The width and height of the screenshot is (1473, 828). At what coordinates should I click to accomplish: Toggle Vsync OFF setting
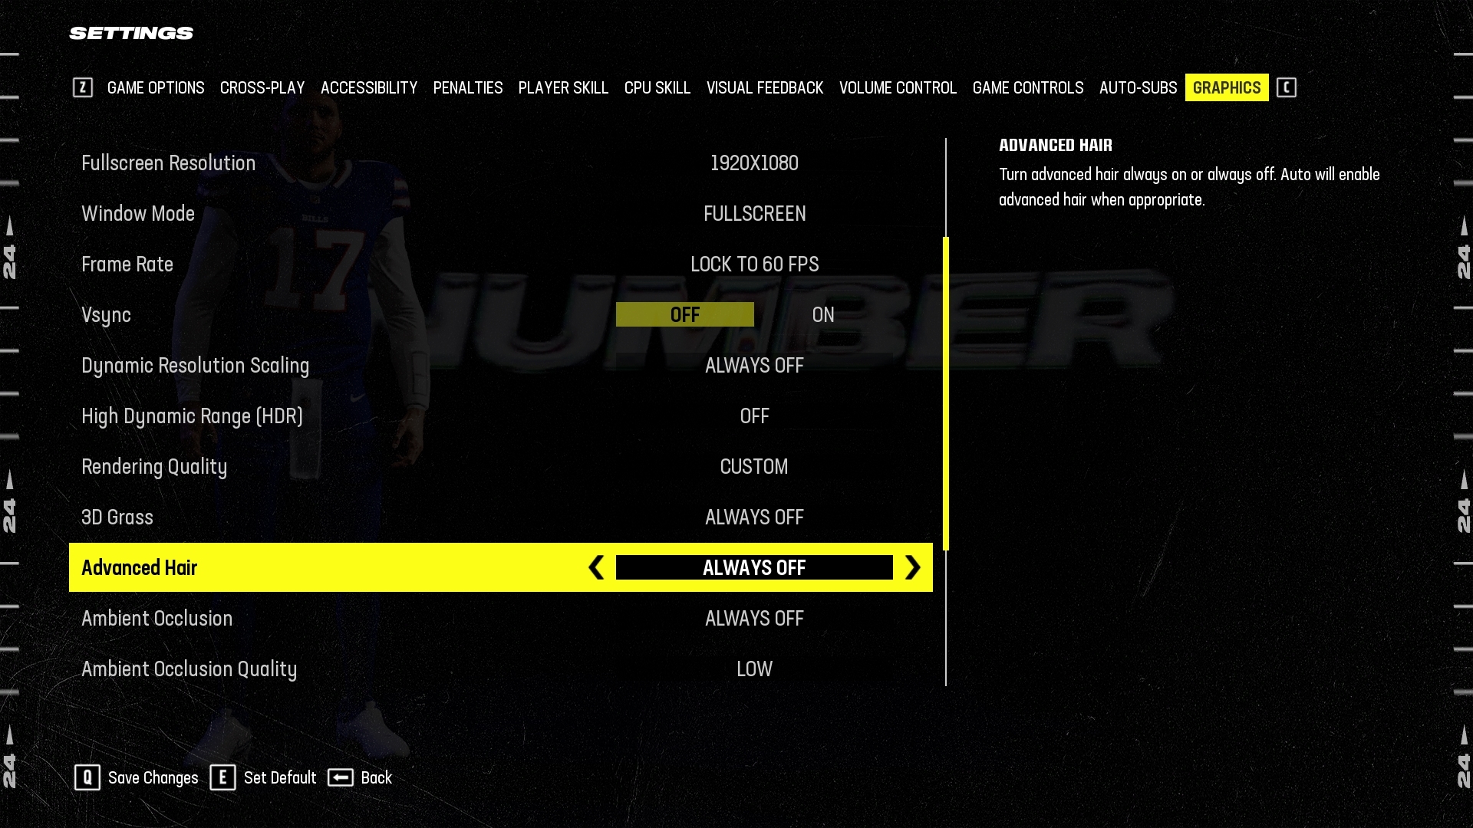685,314
